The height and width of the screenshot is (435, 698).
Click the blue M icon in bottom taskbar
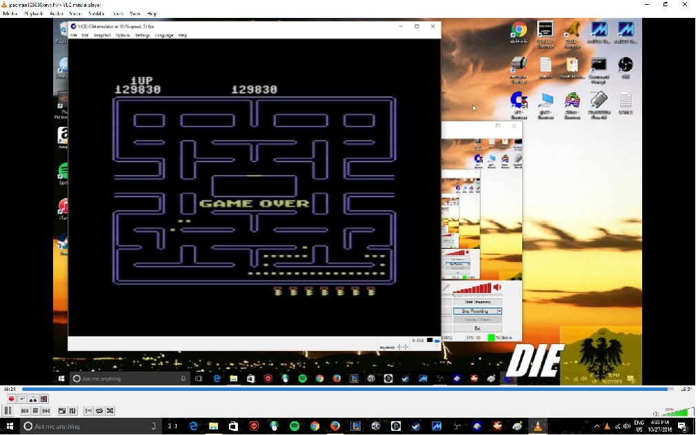coord(436,426)
